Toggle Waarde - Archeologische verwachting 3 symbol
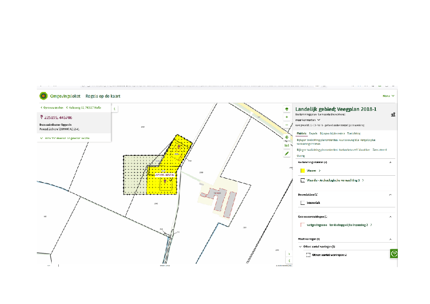This screenshot has height=304, width=430. click(x=302, y=180)
